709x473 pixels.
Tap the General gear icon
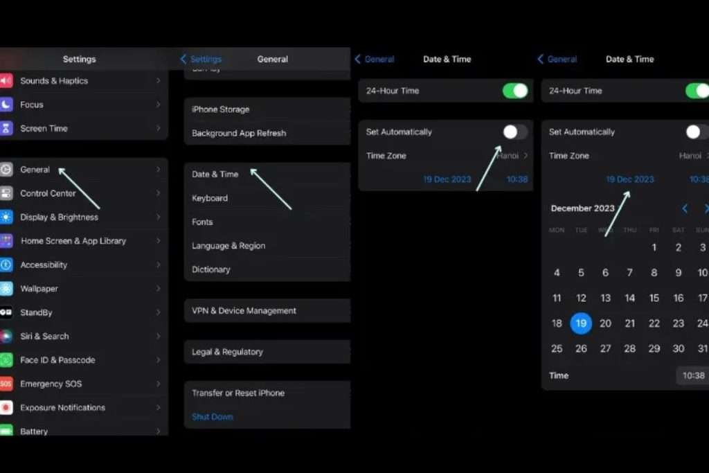pyautogui.click(x=6, y=170)
